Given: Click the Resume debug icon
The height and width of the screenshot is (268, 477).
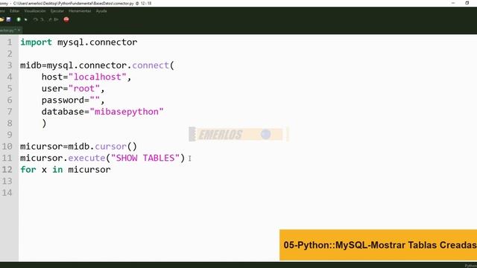Looking at the screenshot, I should pos(57,19).
